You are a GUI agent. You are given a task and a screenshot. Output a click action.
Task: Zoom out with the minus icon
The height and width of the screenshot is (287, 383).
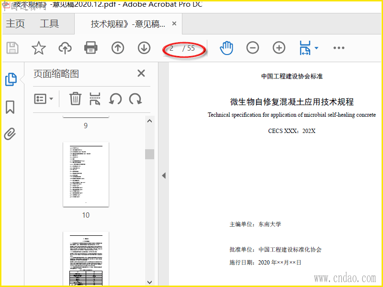(x=253, y=48)
